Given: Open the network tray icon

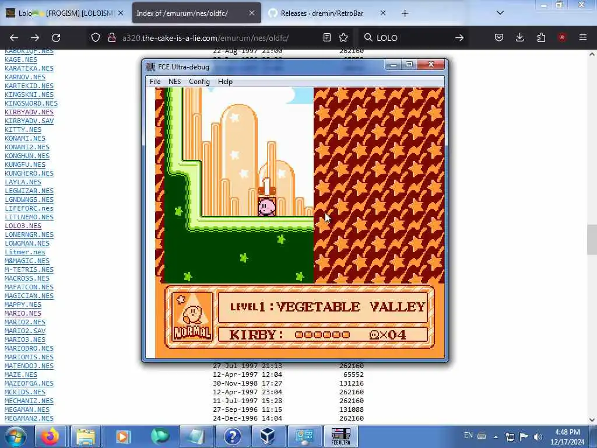Looking at the screenshot, I should pos(510,436).
